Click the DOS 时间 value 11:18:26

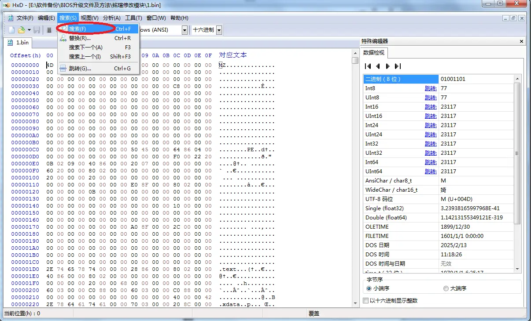point(451,255)
